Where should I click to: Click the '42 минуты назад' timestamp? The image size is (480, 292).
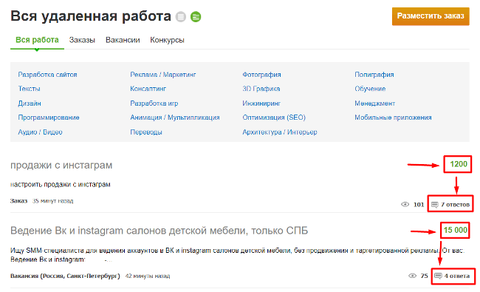click(x=148, y=276)
